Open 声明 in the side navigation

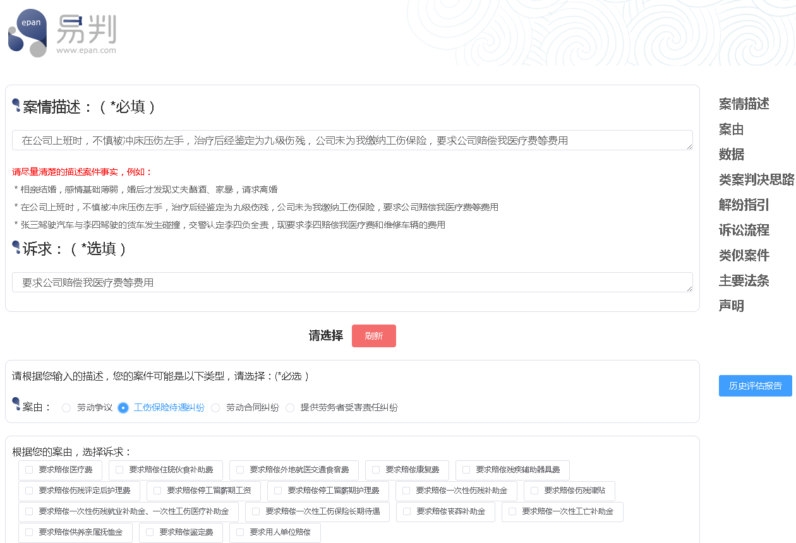click(732, 306)
